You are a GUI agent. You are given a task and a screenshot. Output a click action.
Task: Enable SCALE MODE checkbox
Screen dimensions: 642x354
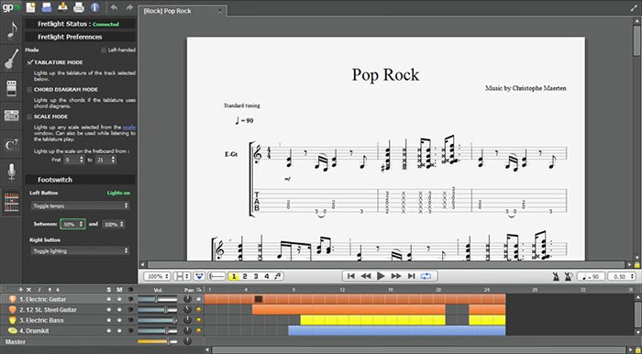(x=29, y=116)
